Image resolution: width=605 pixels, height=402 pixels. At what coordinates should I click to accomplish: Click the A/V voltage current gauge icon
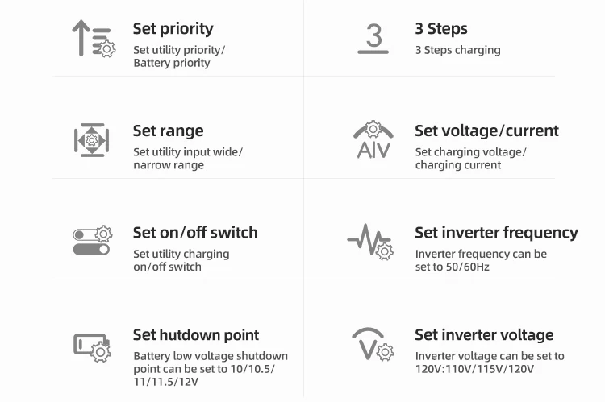click(373, 140)
